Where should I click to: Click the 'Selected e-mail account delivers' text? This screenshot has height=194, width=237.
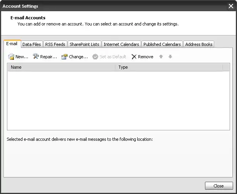coord(80,139)
